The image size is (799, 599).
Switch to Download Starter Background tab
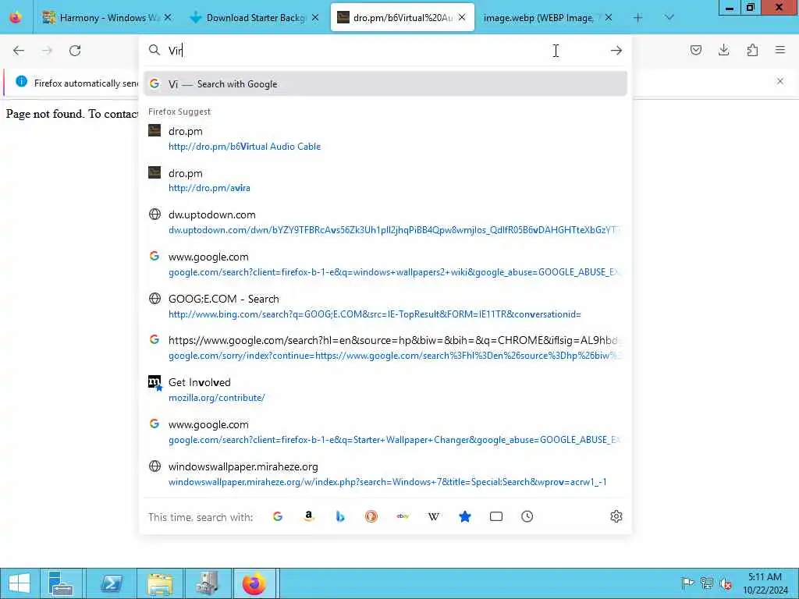coord(254,18)
